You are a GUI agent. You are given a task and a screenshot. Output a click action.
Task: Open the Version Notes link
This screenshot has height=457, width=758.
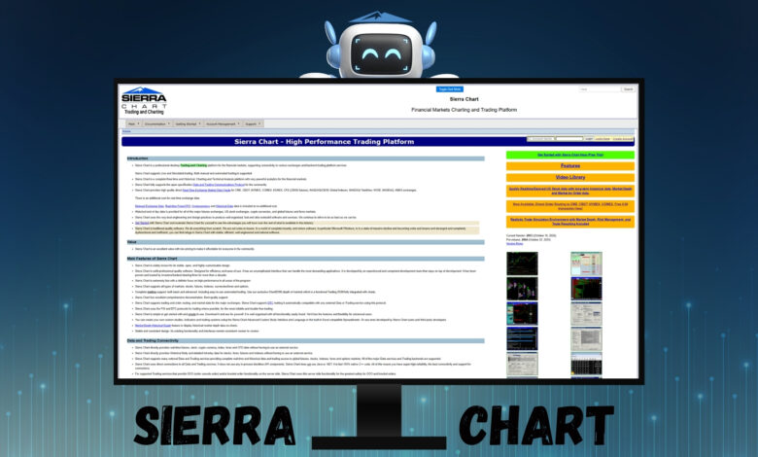click(514, 244)
